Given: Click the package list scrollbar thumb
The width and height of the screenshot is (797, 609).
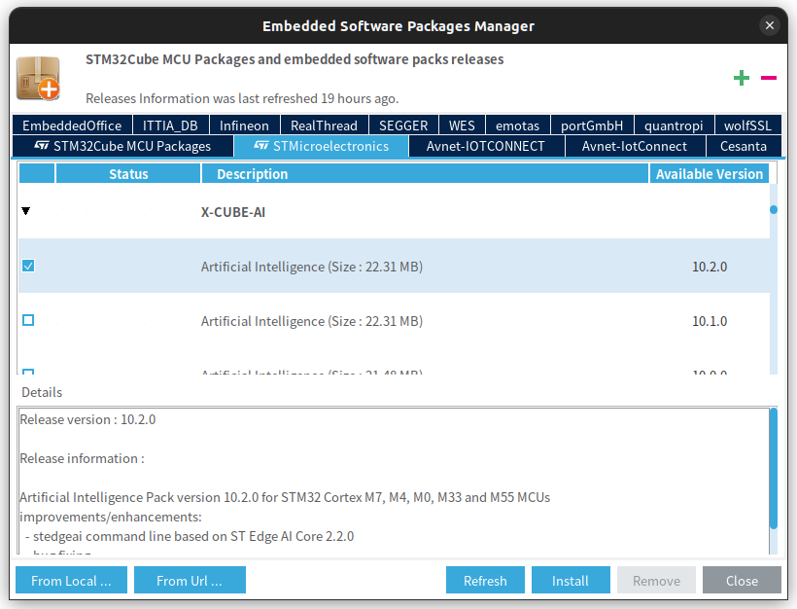Looking at the screenshot, I should [x=773, y=209].
